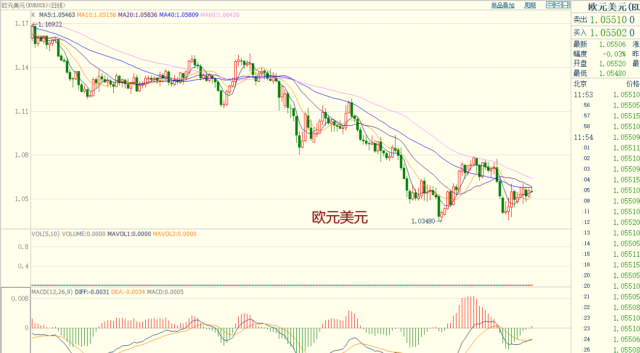This screenshot has height=353, width=640.
Task: Click the MAVOL1:0.0000 label
Action: [x=129, y=234]
